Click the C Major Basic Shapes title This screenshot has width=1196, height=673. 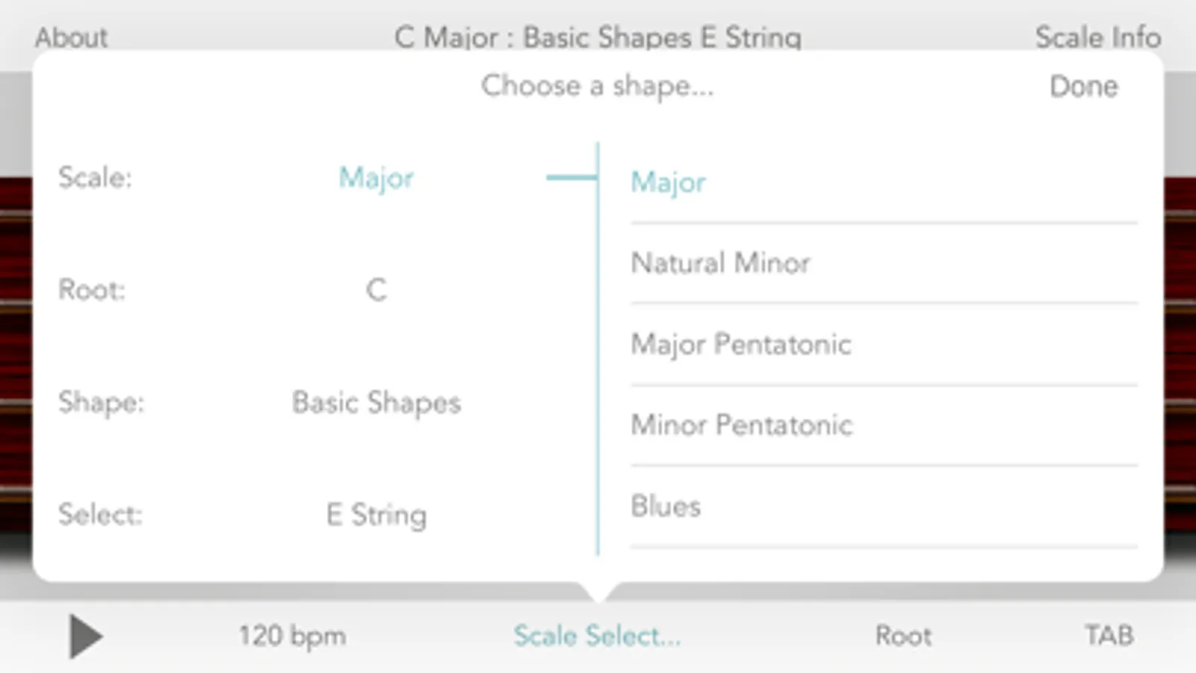coord(598,37)
